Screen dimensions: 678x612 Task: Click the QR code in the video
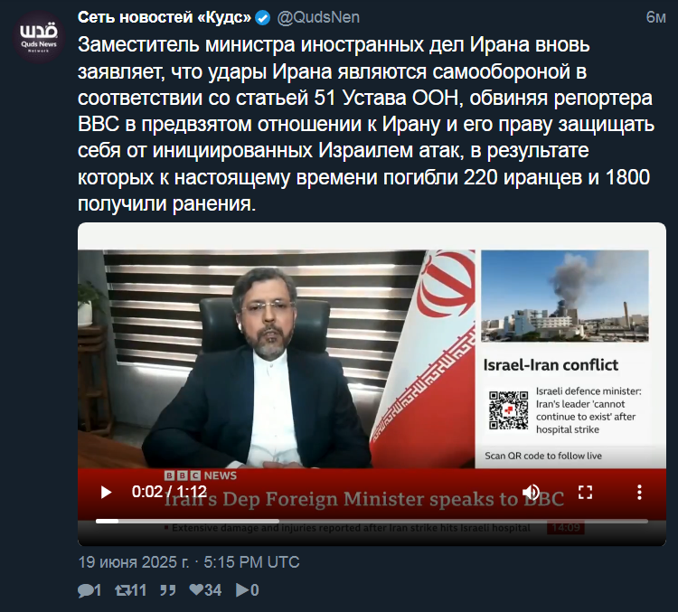pos(508,410)
